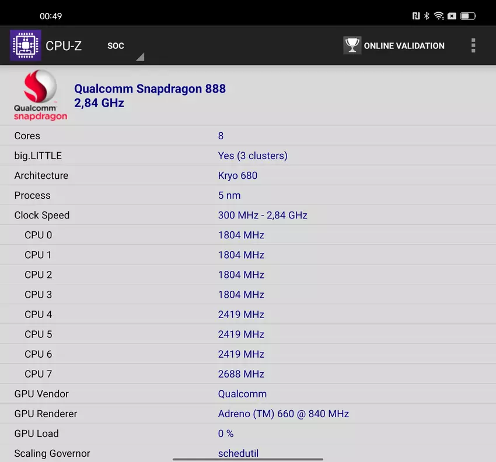Open the SOC section dropdown
This screenshot has width=496, height=462.
pyautogui.click(x=116, y=45)
